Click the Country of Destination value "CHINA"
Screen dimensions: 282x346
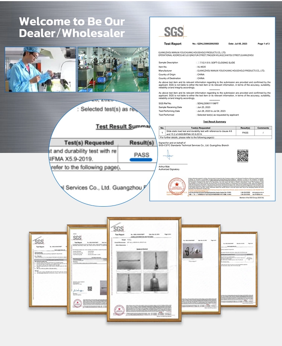(x=201, y=79)
